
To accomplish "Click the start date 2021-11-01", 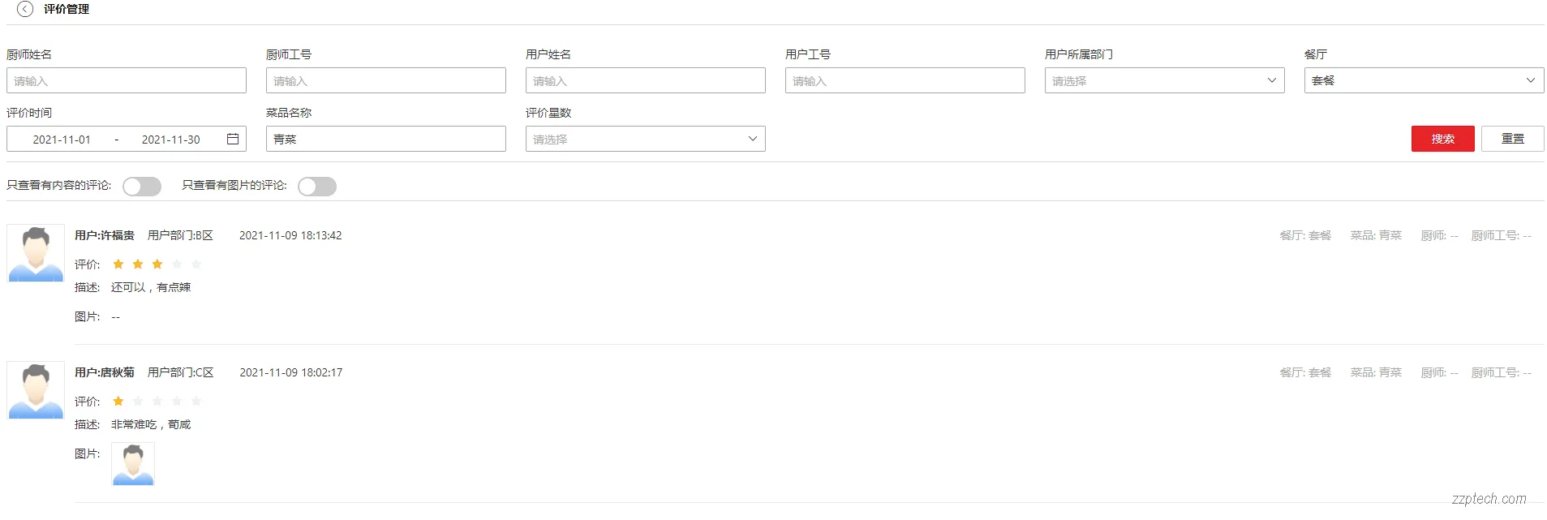I will coord(62,140).
